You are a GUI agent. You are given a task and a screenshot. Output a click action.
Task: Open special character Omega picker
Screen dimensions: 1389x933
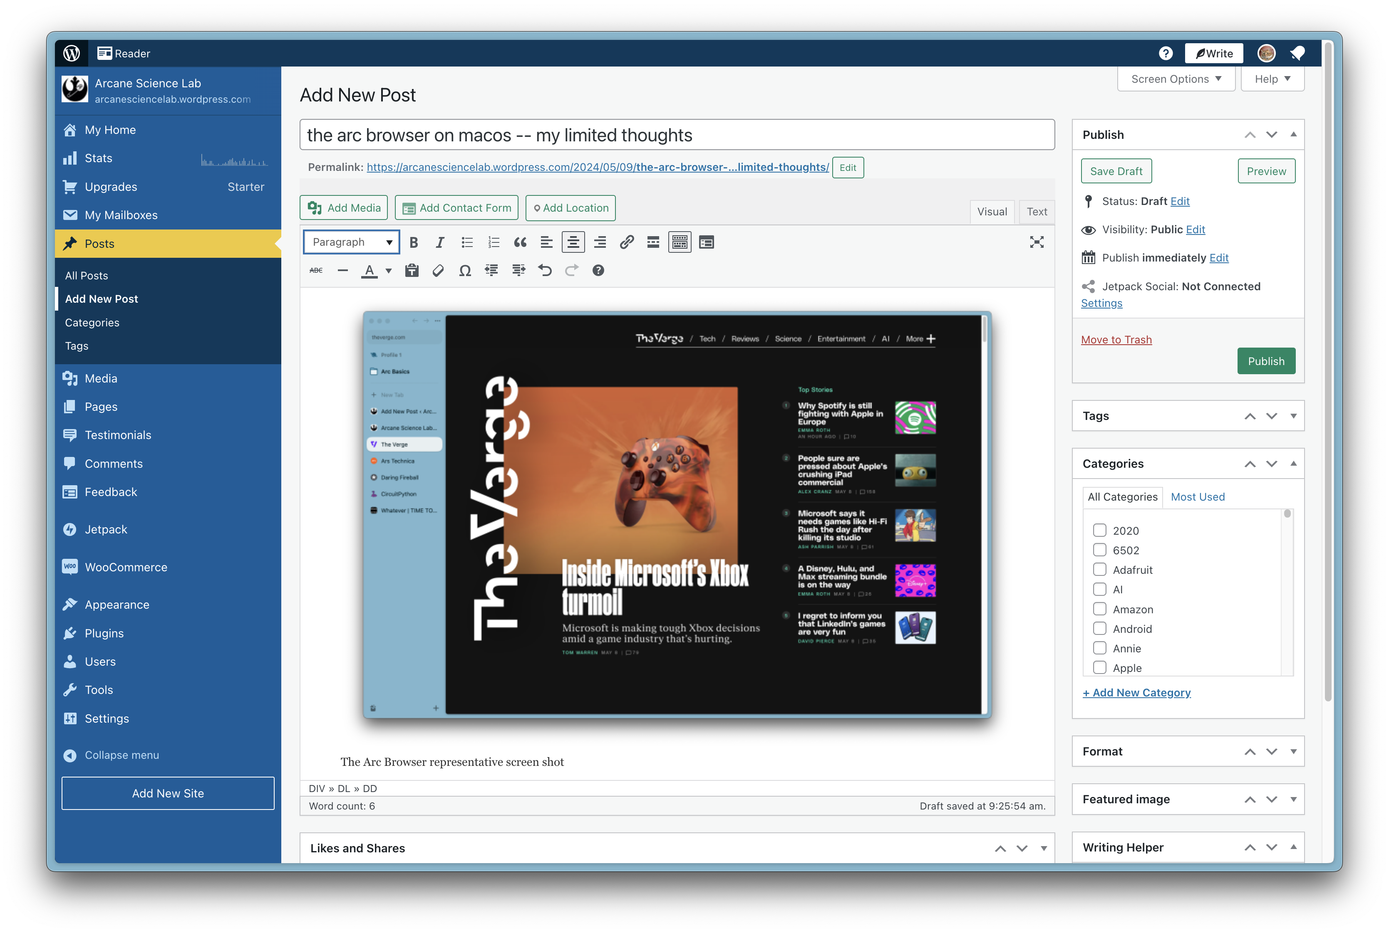pyautogui.click(x=465, y=271)
